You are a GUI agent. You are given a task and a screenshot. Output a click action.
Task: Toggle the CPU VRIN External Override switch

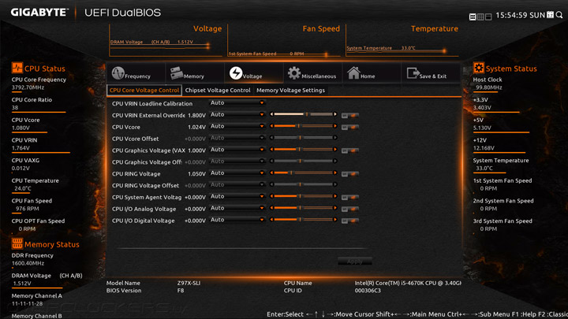tap(350, 115)
